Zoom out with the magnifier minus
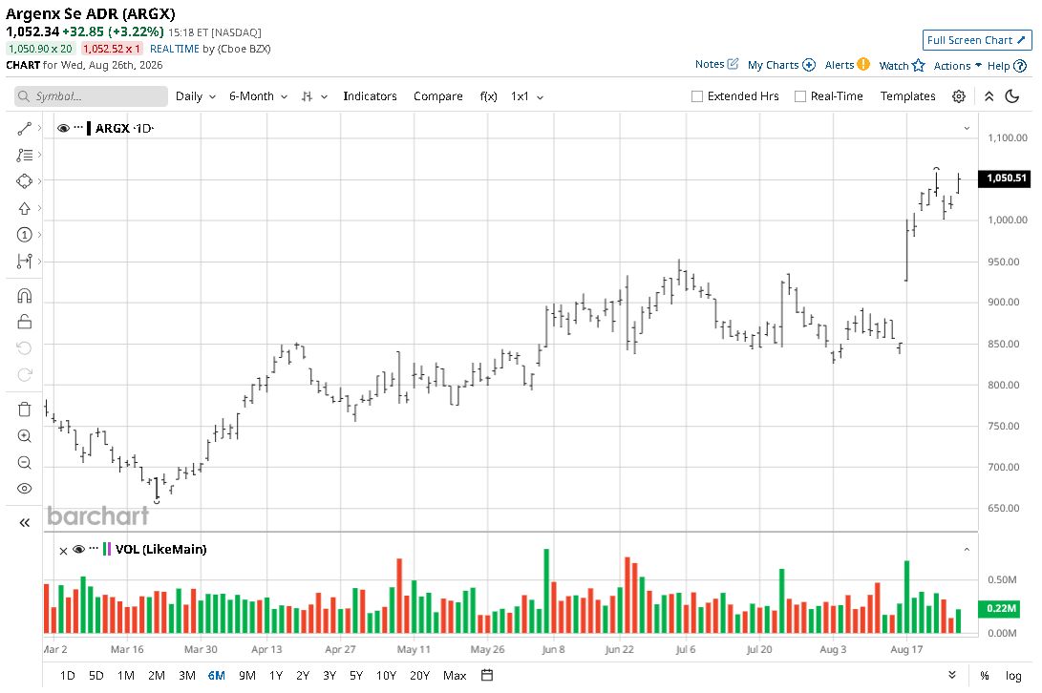 click(x=25, y=462)
